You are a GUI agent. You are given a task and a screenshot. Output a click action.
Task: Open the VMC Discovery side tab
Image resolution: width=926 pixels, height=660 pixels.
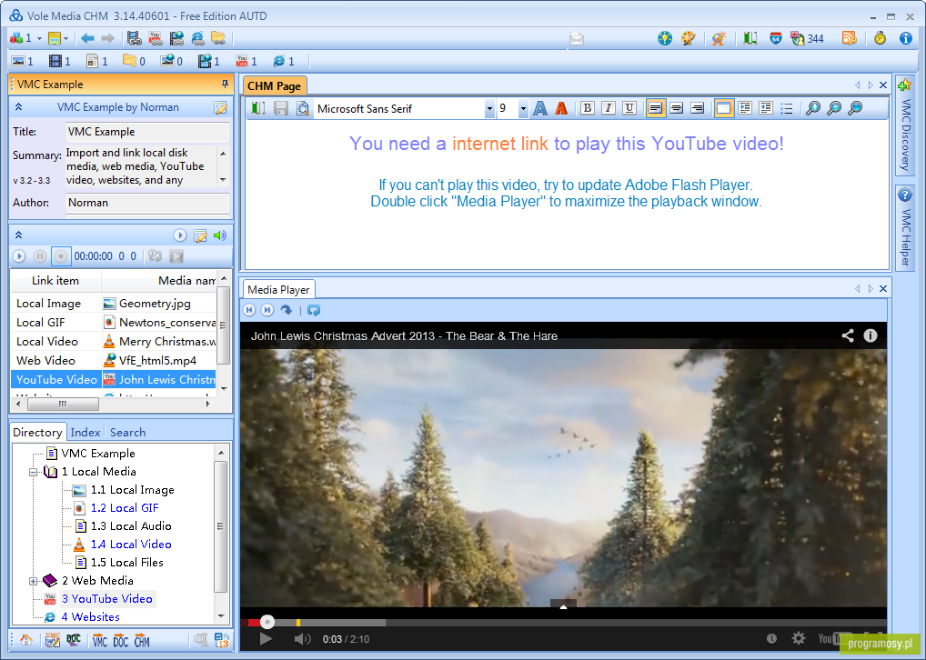(905, 125)
